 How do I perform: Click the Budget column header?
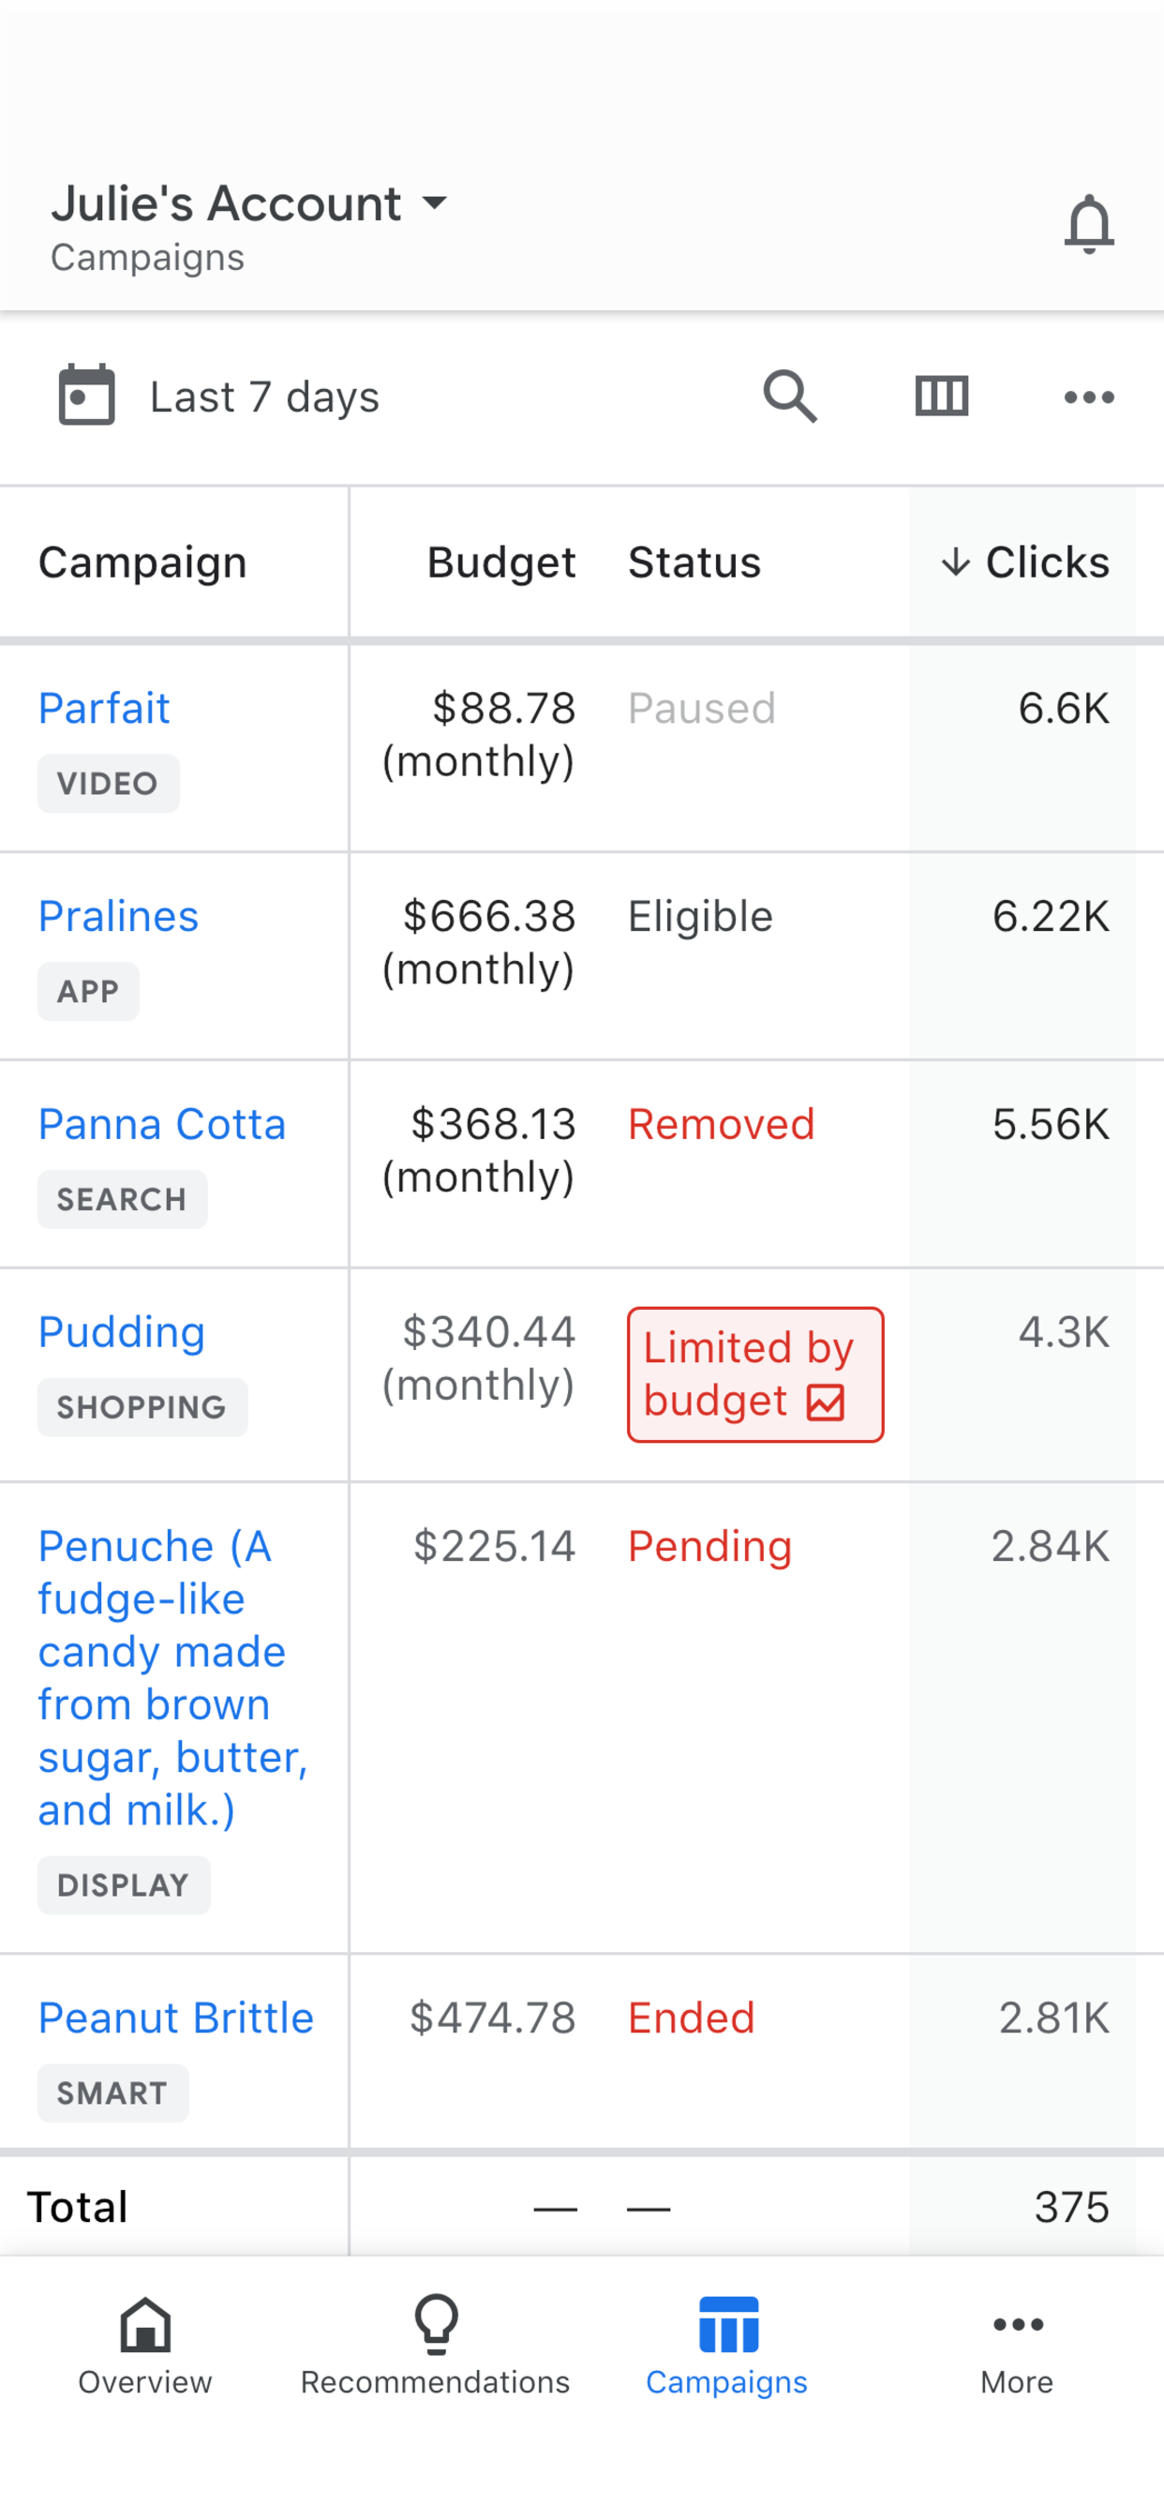point(500,562)
